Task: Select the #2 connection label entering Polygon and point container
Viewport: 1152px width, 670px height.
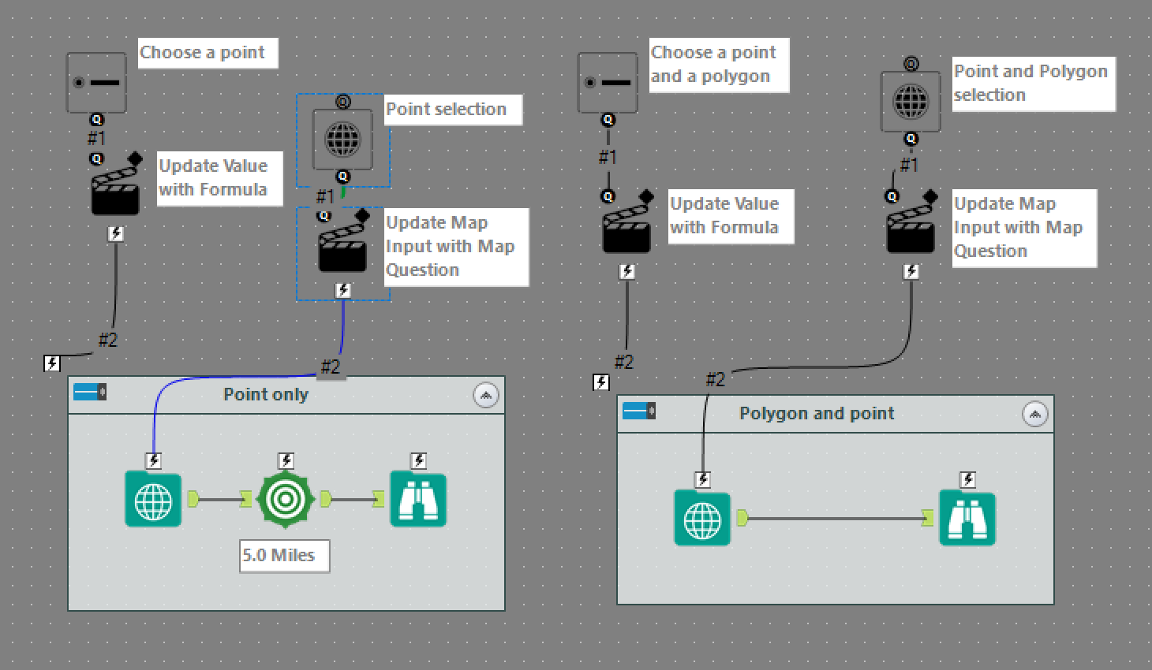Action: [x=715, y=379]
